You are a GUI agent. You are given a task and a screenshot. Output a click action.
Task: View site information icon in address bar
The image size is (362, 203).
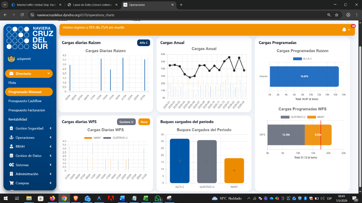click(x=32, y=15)
